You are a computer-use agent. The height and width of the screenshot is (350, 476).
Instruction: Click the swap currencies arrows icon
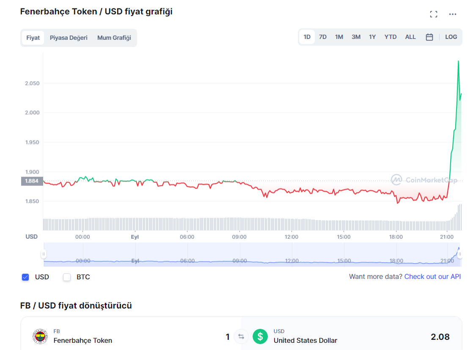pos(241,337)
